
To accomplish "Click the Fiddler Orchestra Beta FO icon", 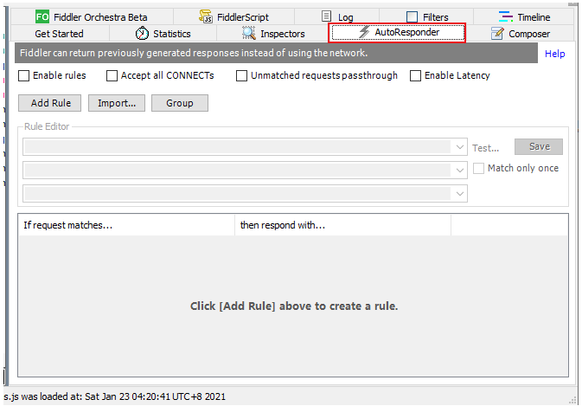I will [x=42, y=16].
